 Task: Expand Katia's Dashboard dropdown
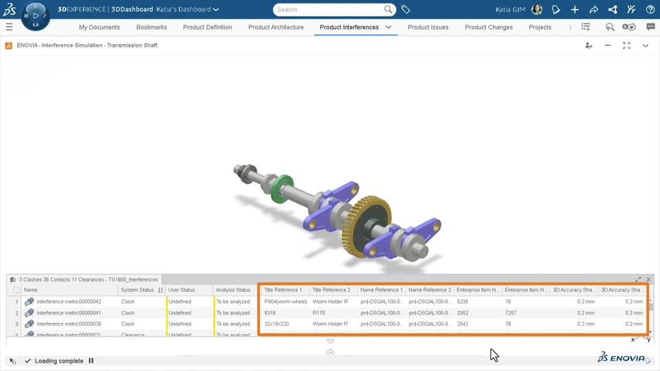(x=216, y=9)
